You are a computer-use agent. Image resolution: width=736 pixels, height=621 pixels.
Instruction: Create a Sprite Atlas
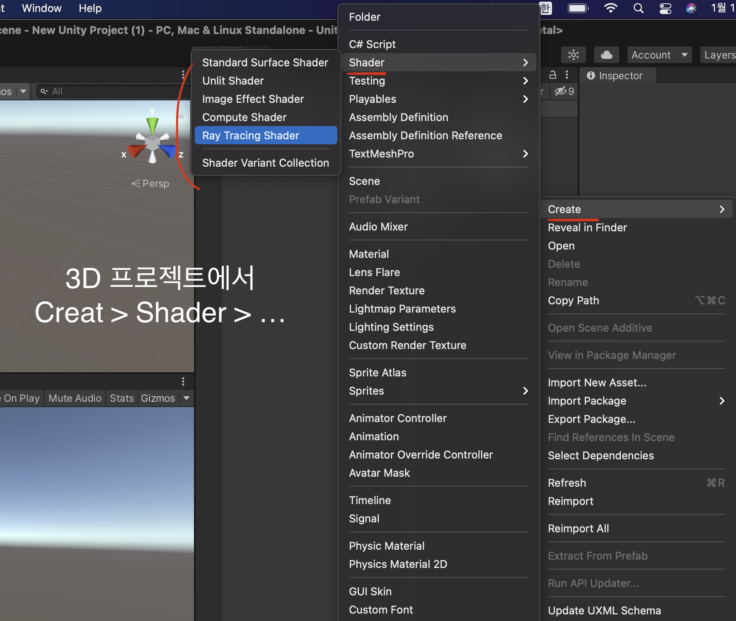click(439, 373)
